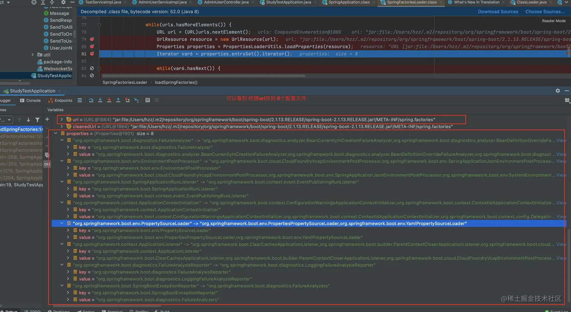Expand the cleanedUrl variable node
Screen dimensions: 571x312
click(62, 126)
